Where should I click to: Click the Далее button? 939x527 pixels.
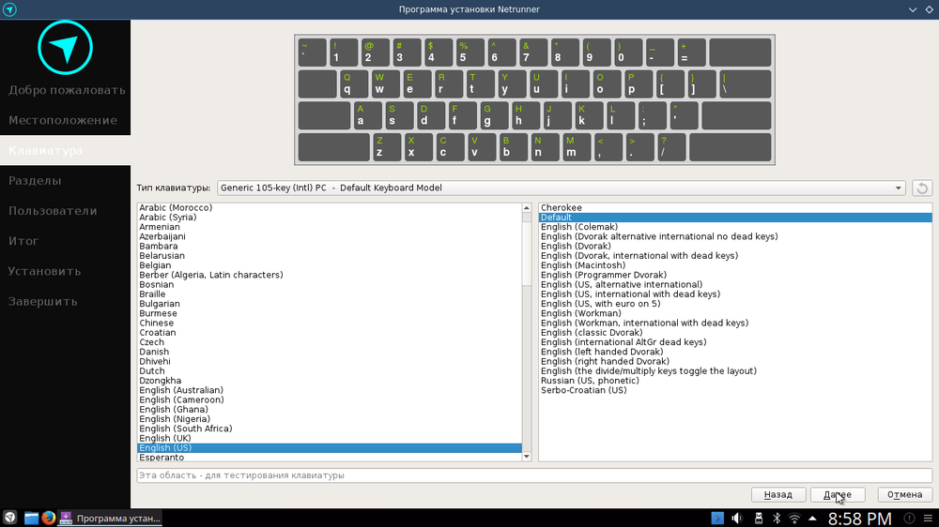click(838, 495)
